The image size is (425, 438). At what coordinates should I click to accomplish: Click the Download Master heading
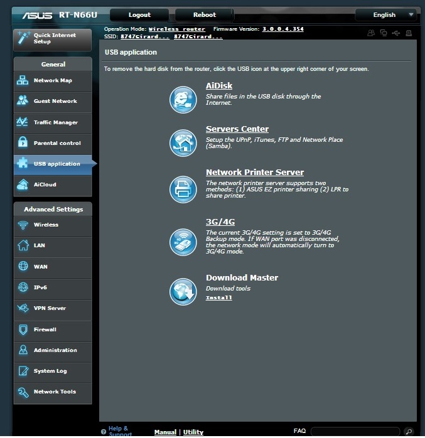(x=242, y=277)
